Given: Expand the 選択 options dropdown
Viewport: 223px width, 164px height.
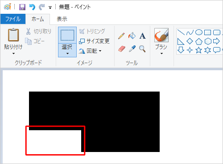Looking at the screenshot, I should pyautogui.click(x=67, y=50).
